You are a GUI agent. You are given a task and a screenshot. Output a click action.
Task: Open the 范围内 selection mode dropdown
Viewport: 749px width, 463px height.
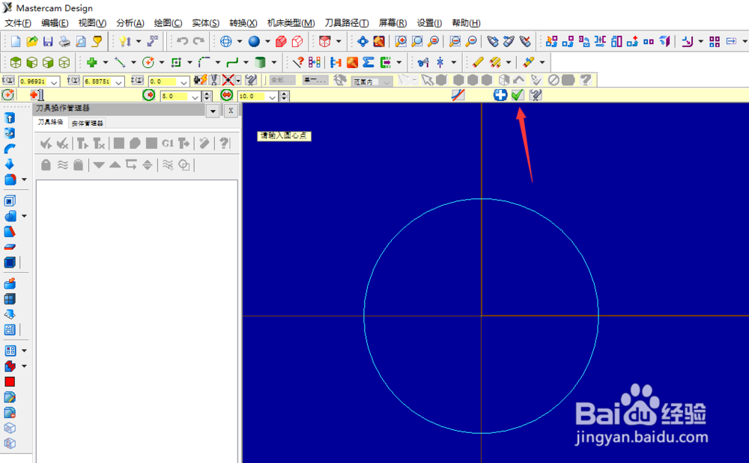pos(386,82)
